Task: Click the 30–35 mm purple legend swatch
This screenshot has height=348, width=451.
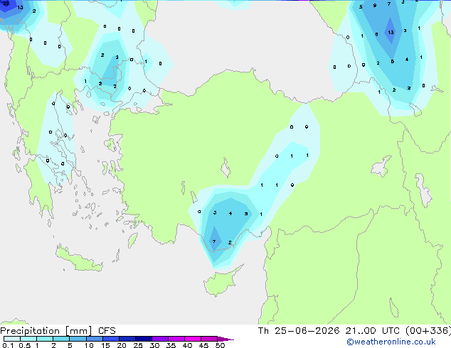Action: point(159,339)
